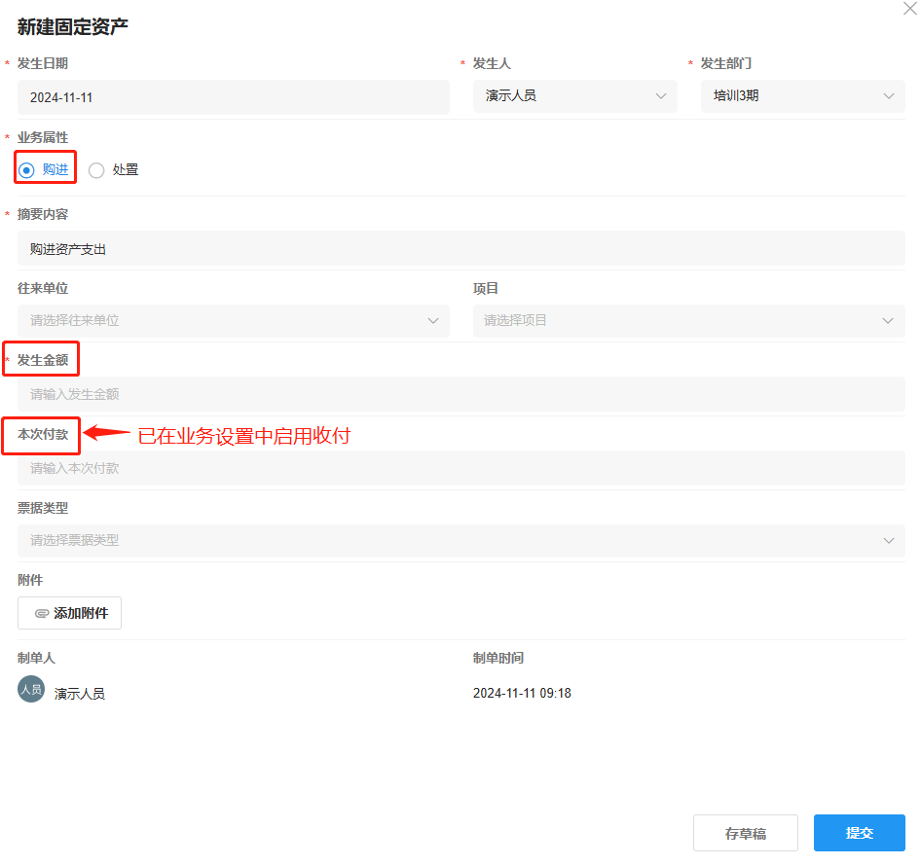
Task: Click the 人员 avatar icon
Action: tap(31, 690)
